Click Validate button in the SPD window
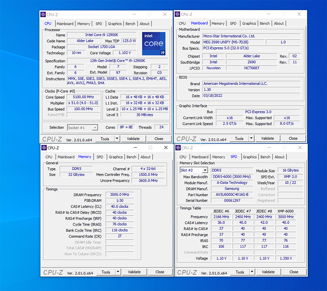The width and height of the screenshot is (327, 291). (x=268, y=272)
